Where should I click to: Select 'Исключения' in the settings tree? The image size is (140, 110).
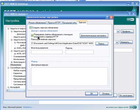pyautogui.click(x=19, y=59)
